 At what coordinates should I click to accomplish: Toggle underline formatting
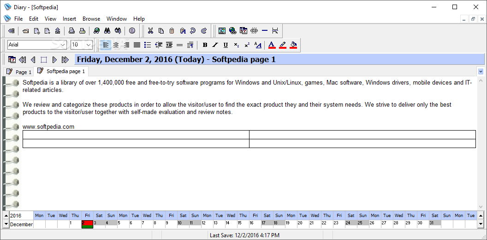point(226,45)
